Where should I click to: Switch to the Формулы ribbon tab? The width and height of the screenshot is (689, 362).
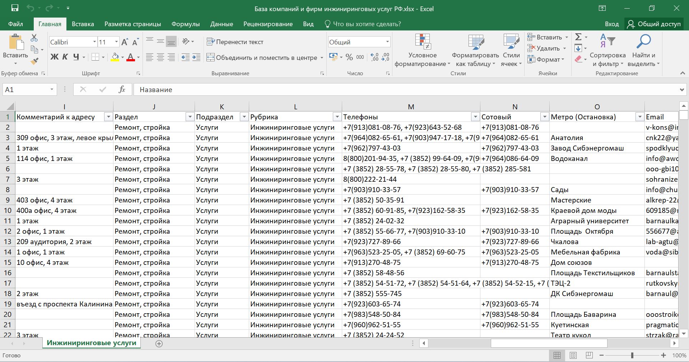point(185,24)
